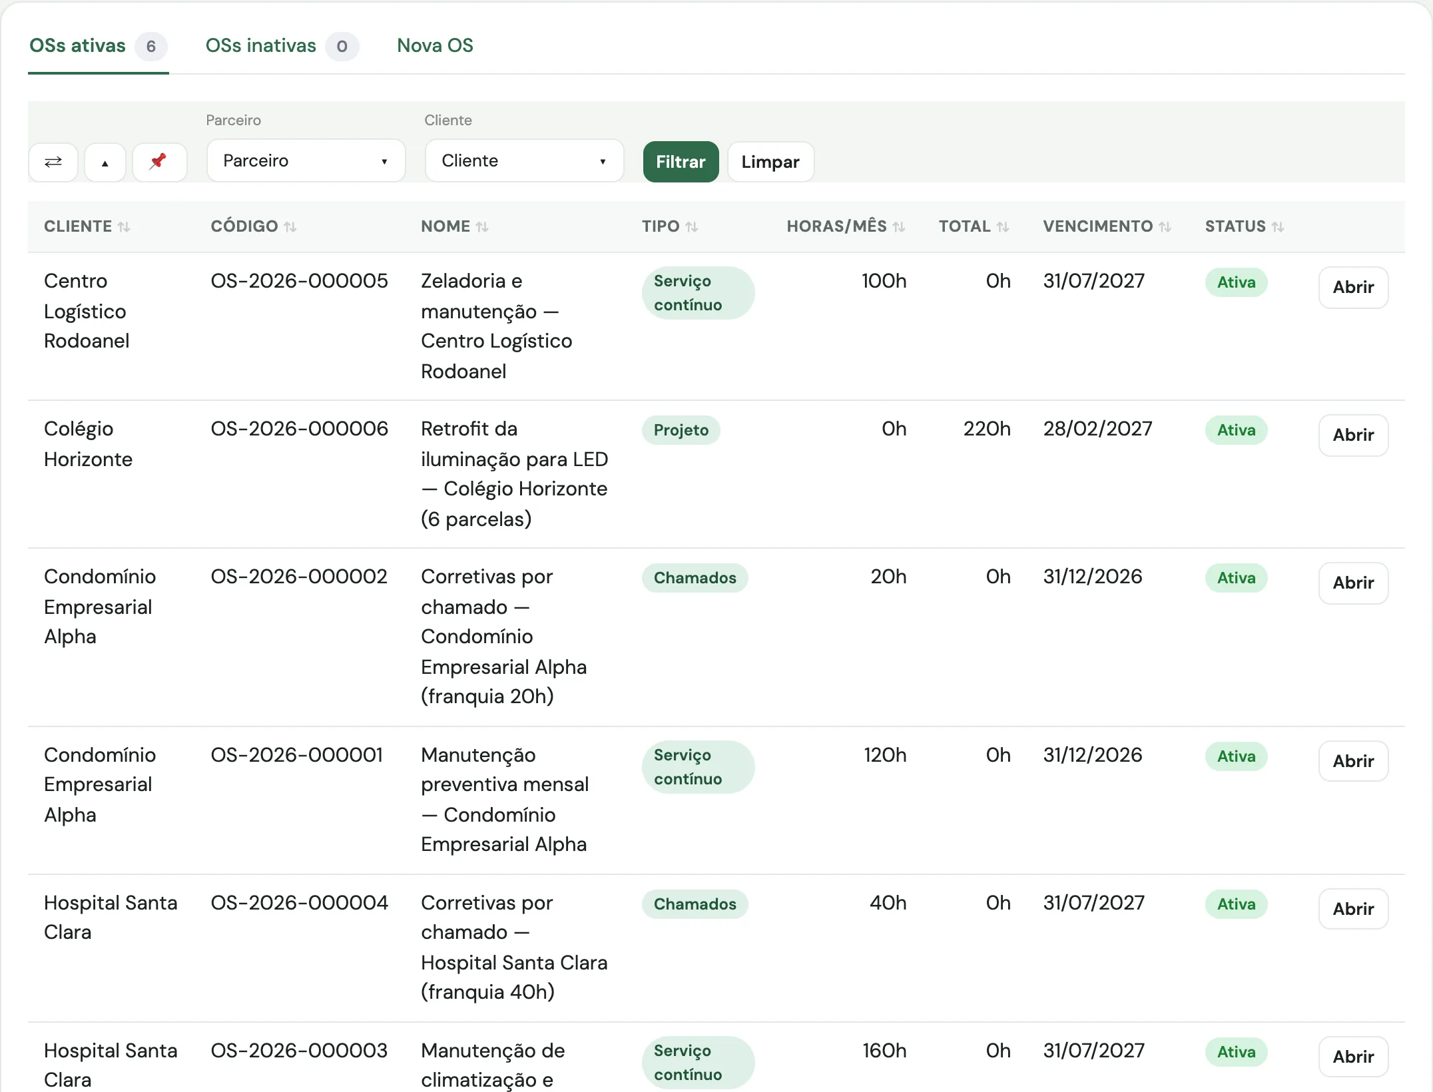Image resolution: width=1433 pixels, height=1092 pixels.
Task: Click code OS-2026-000001
Action: pyautogui.click(x=297, y=755)
